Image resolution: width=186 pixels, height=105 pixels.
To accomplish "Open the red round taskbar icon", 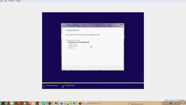I will (80, 103).
